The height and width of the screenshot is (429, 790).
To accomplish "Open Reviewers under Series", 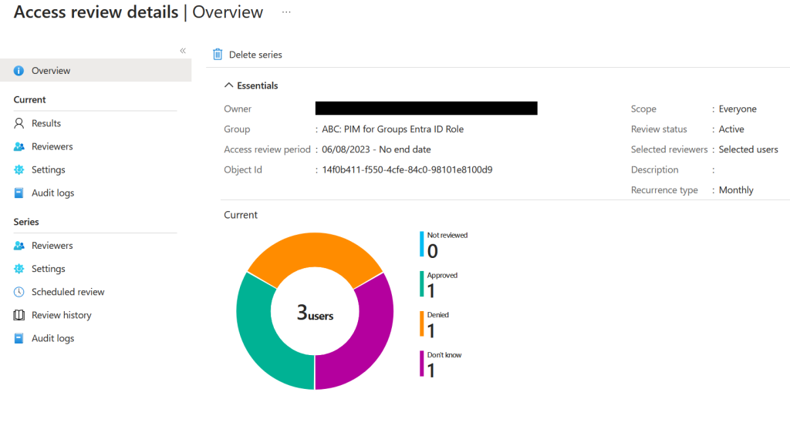I will [52, 246].
